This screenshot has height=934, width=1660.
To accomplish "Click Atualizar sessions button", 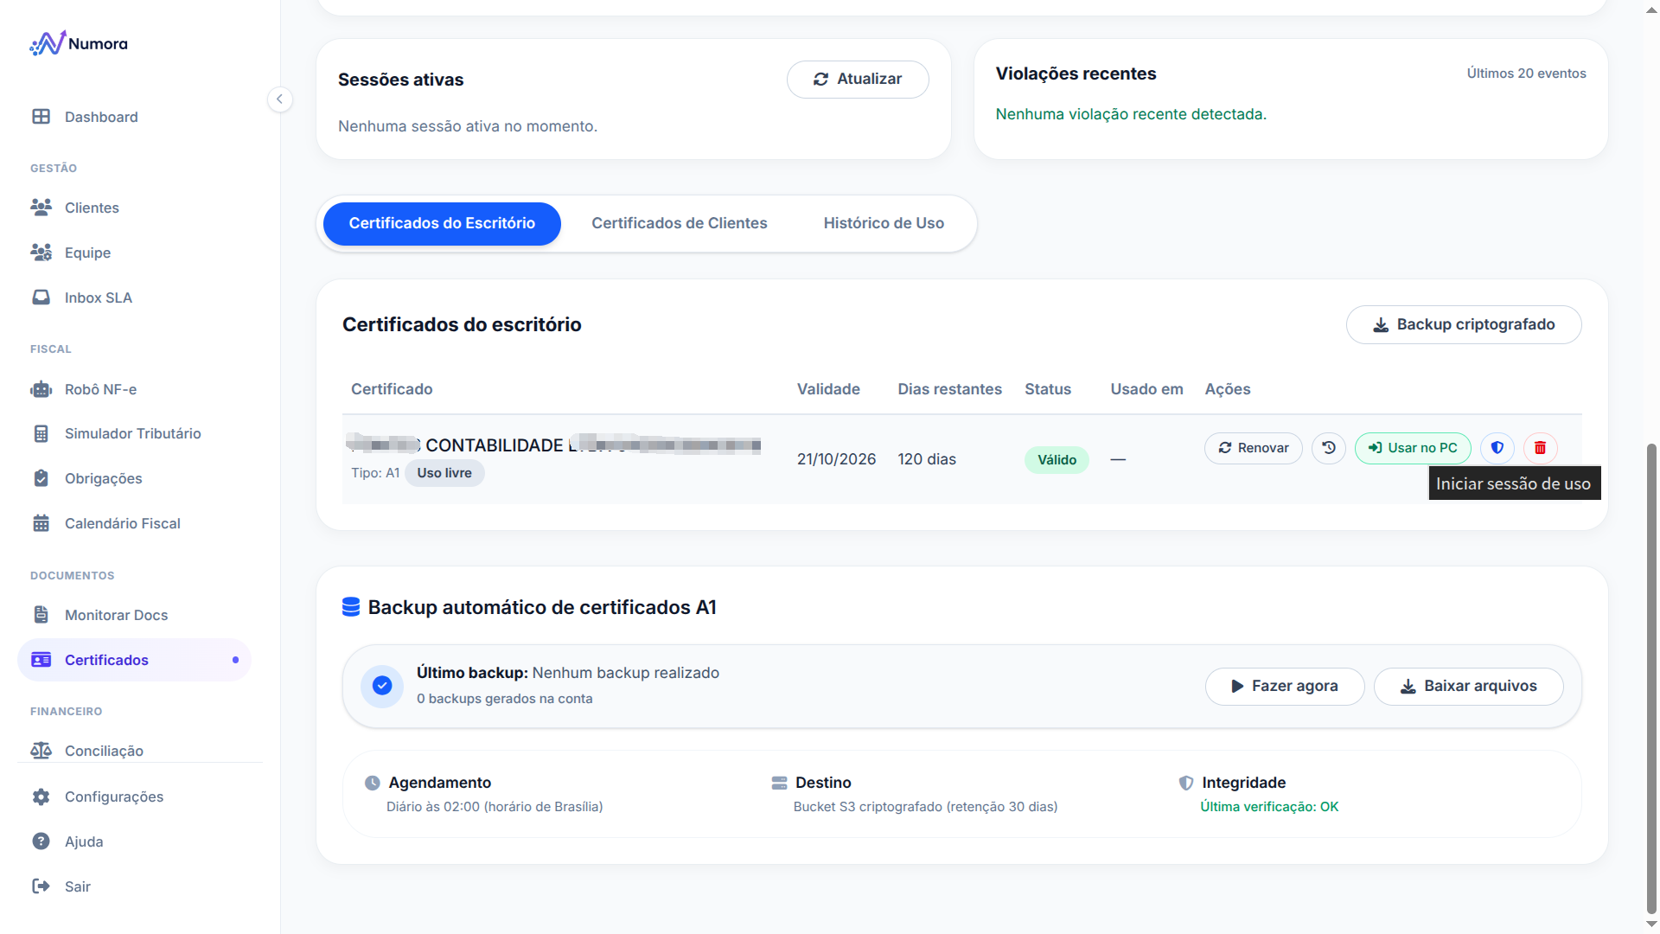I will (858, 80).
